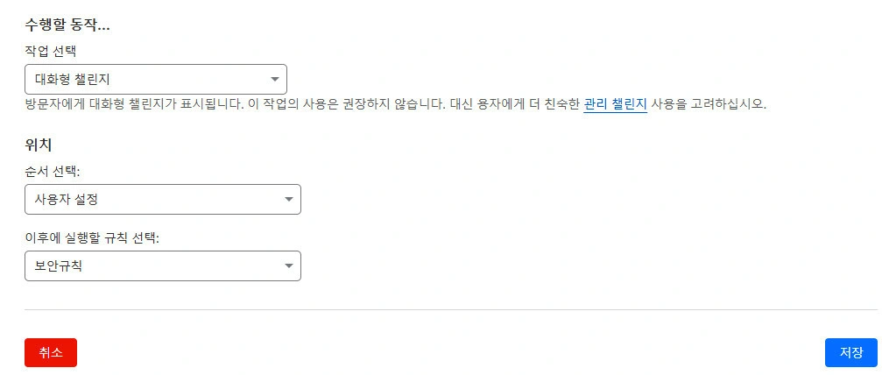Click the 순서 선택 dropdown caret
The width and height of the screenshot is (882, 375).
pos(289,200)
